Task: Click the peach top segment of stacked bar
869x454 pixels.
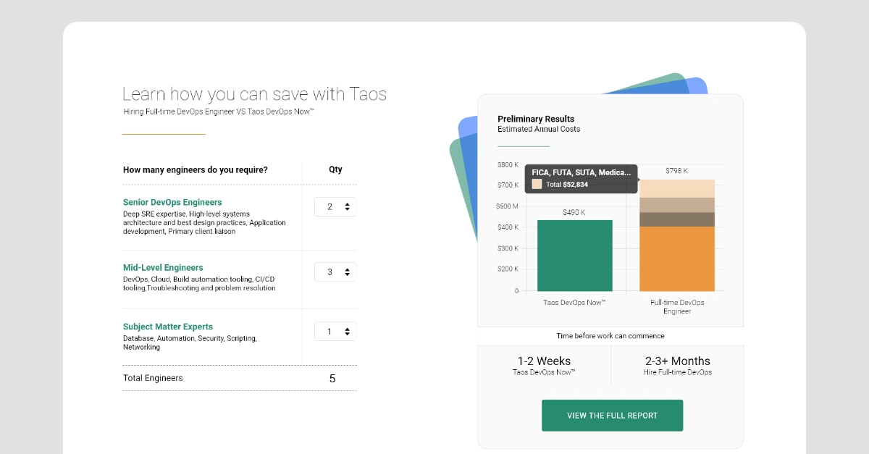Action: click(x=677, y=188)
